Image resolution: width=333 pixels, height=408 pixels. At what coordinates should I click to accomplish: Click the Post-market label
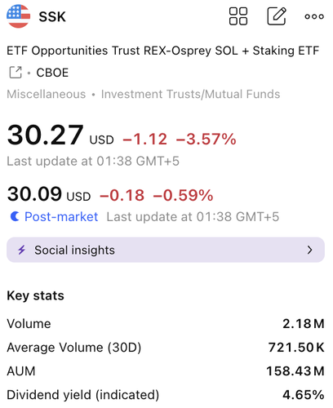61,217
